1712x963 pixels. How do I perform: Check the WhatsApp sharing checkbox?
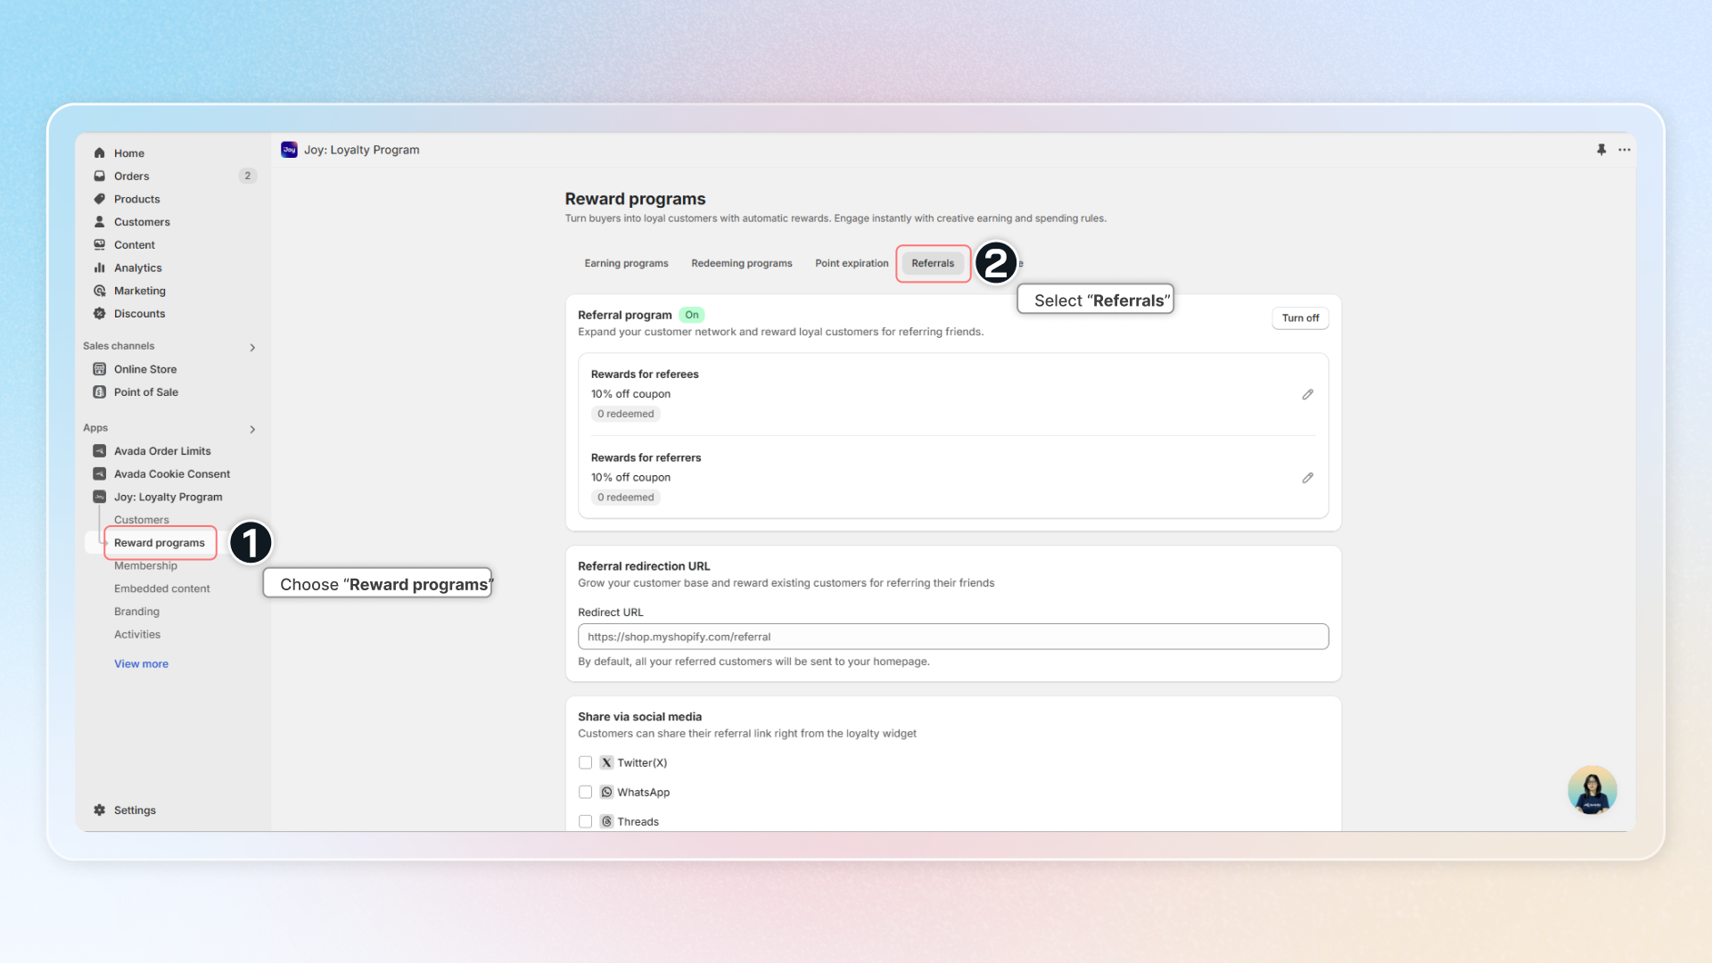585,792
